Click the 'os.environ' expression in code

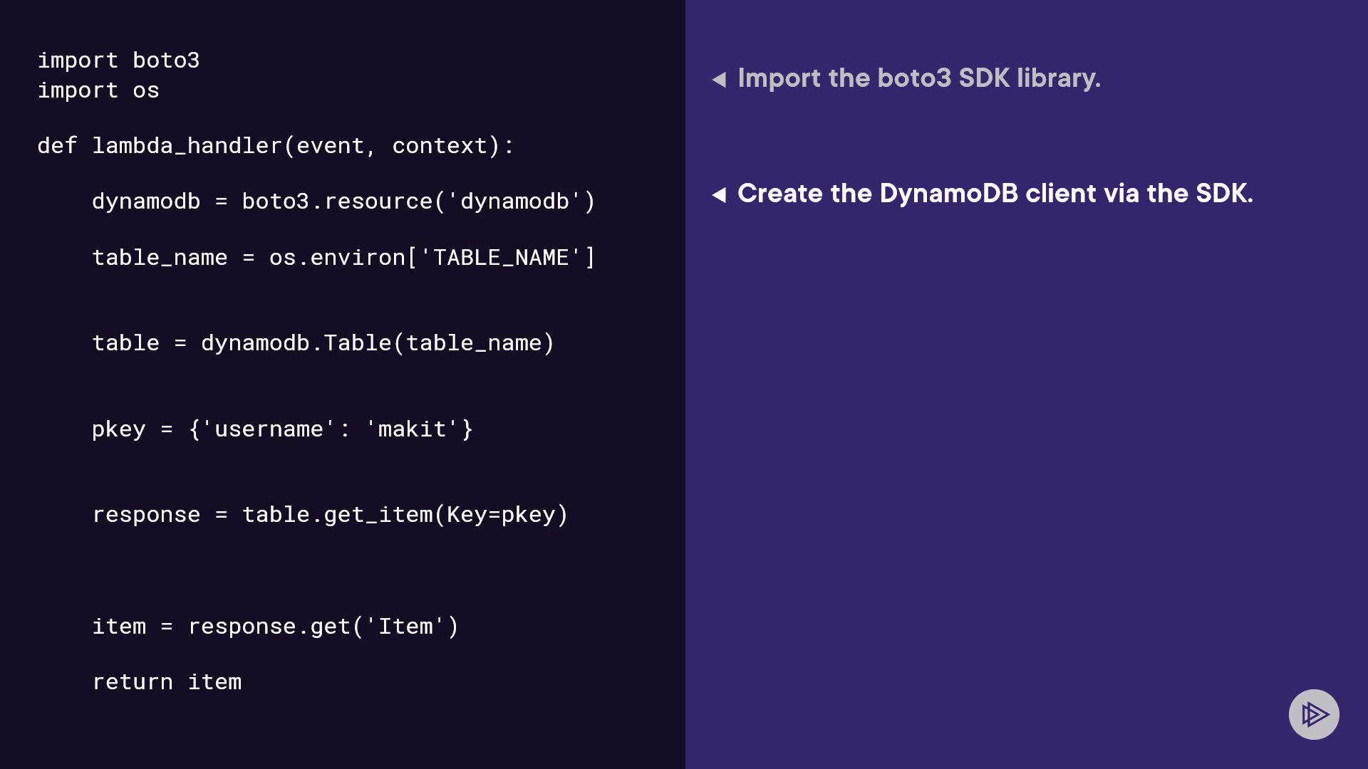(x=336, y=258)
